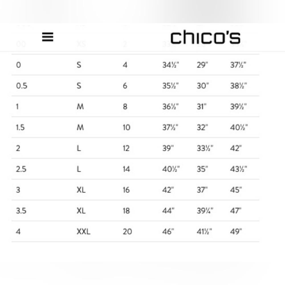Click the 46" bust measurement
Viewport: 285px width, 285px height.
coord(168,231)
